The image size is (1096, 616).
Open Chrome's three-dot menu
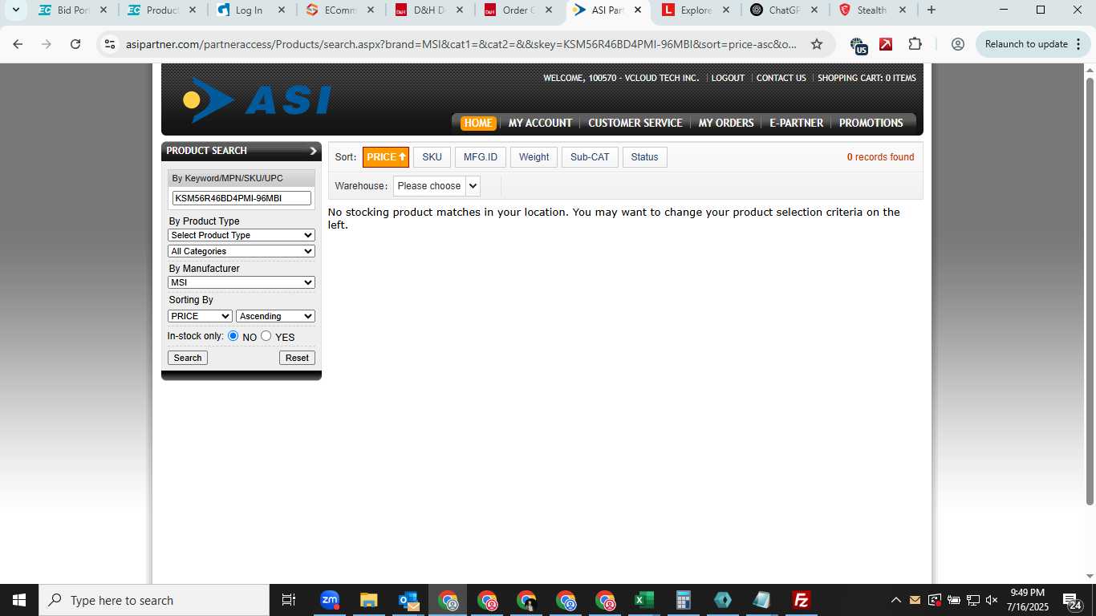click(1081, 44)
